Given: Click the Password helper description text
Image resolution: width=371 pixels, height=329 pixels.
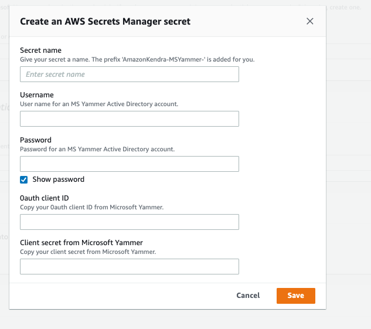Looking at the screenshot, I should tap(97, 149).
